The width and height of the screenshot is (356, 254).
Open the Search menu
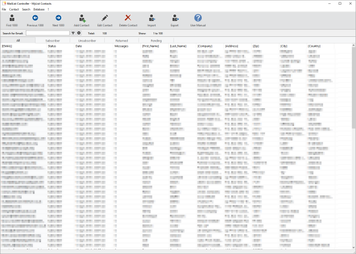click(x=26, y=9)
